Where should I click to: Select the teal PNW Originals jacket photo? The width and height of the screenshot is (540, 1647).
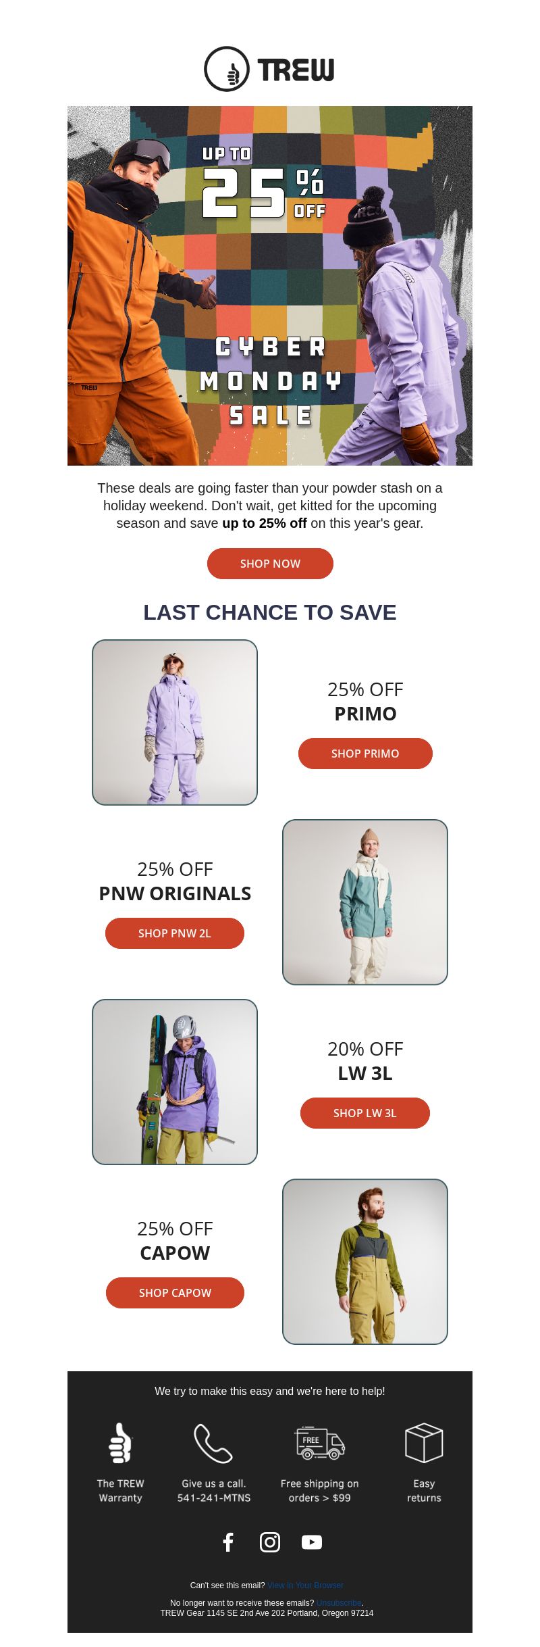click(x=365, y=902)
